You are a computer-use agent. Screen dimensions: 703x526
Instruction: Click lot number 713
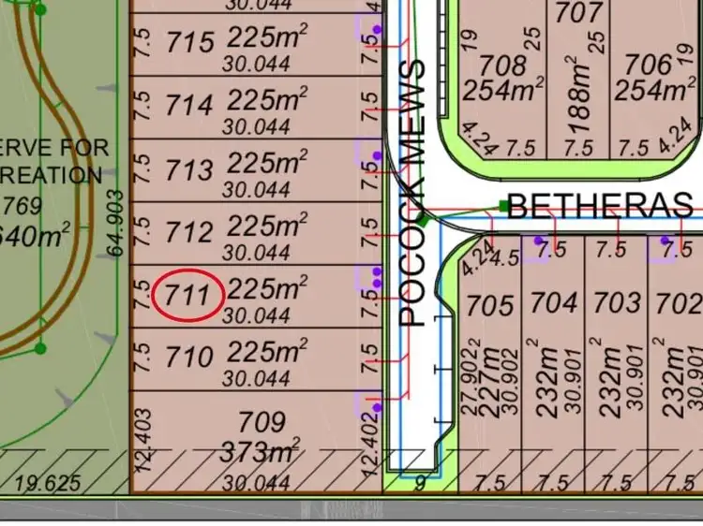tap(189, 170)
